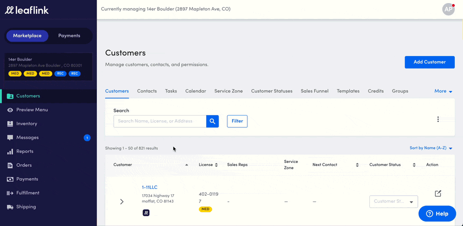
Task: Open Preview Menu with the eye icon
Action: pos(10,110)
